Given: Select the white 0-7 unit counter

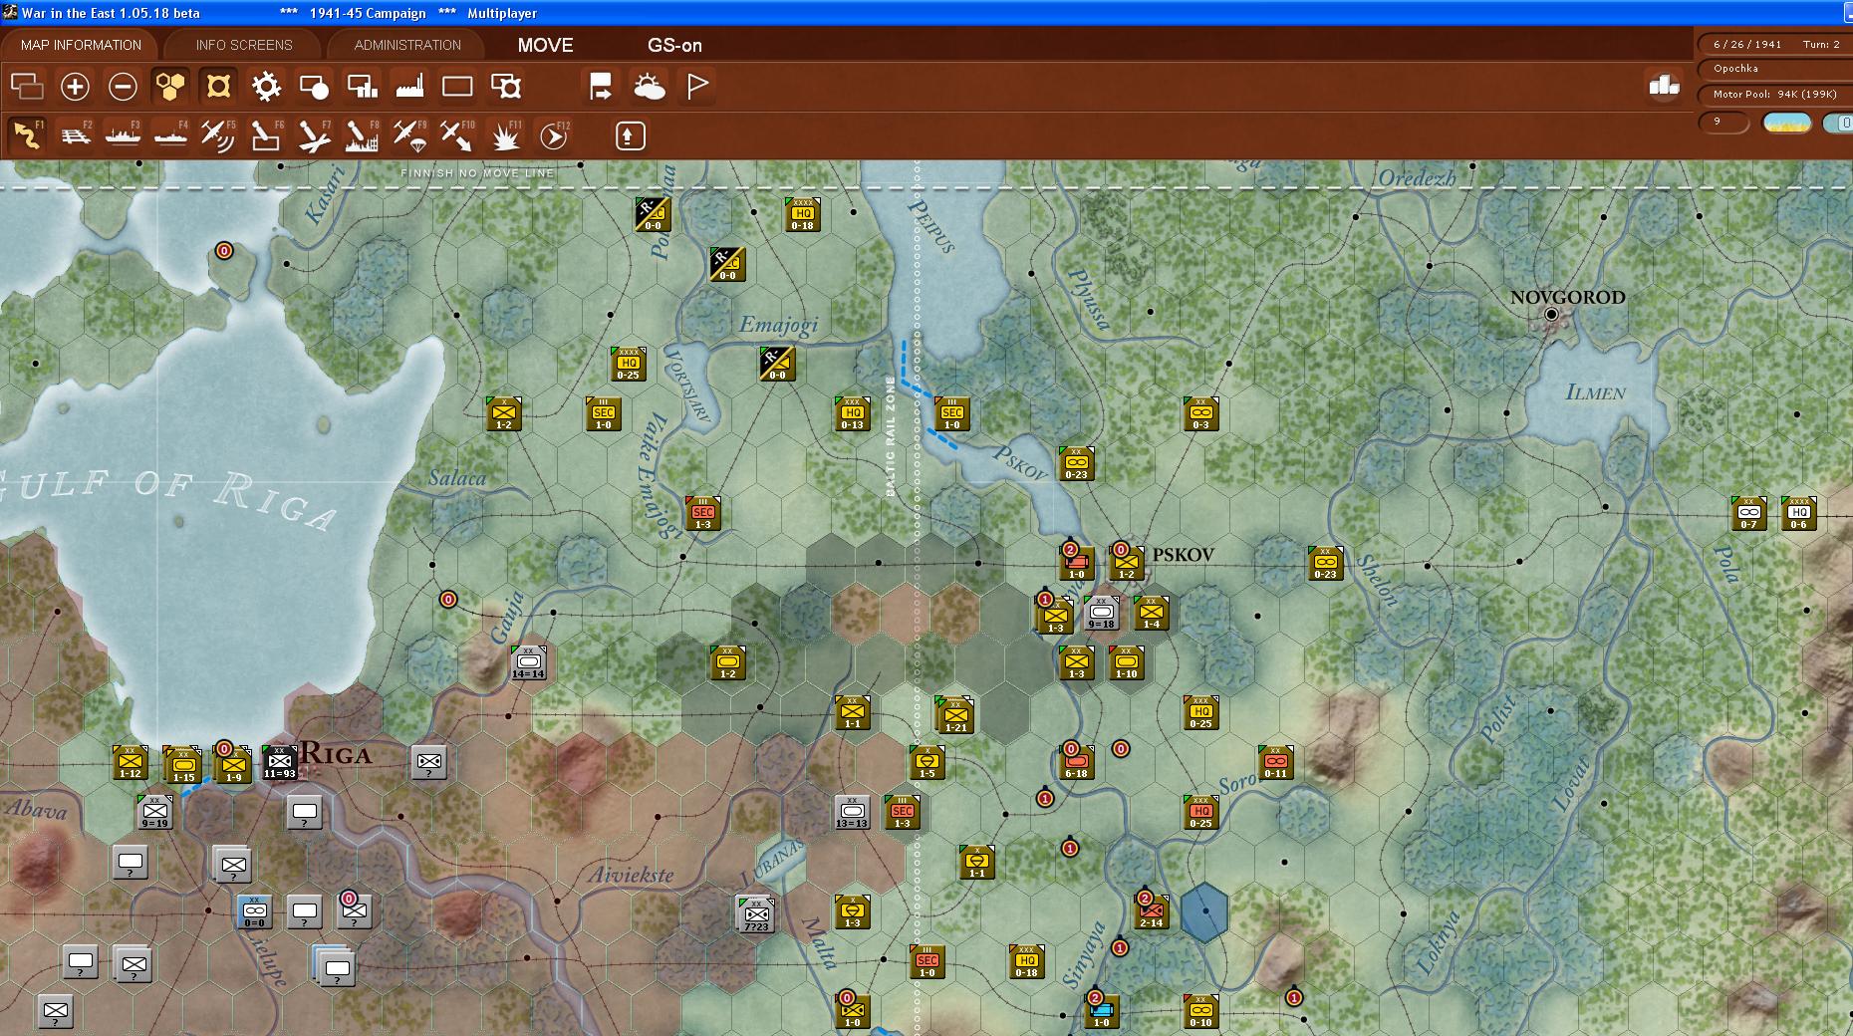Looking at the screenshot, I should coord(1748,513).
